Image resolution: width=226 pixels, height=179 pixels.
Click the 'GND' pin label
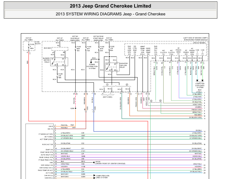click(51, 163)
